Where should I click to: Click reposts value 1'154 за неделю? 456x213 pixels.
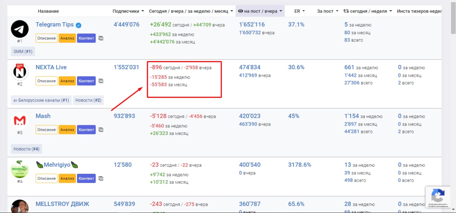tap(363, 116)
